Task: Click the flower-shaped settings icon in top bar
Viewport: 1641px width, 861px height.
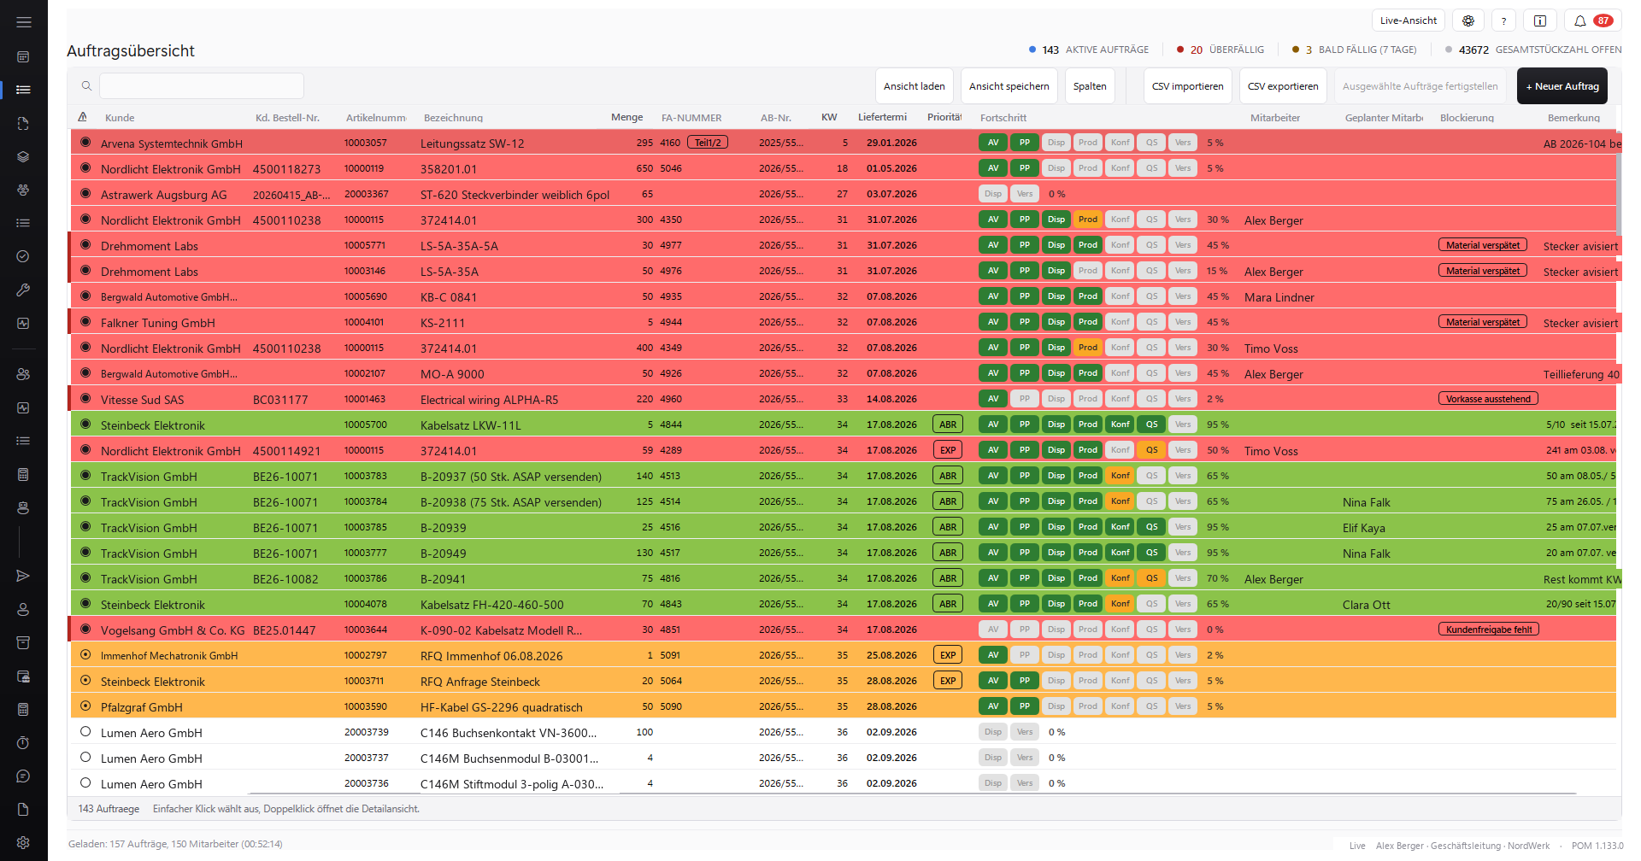Action: [x=1468, y=20]
